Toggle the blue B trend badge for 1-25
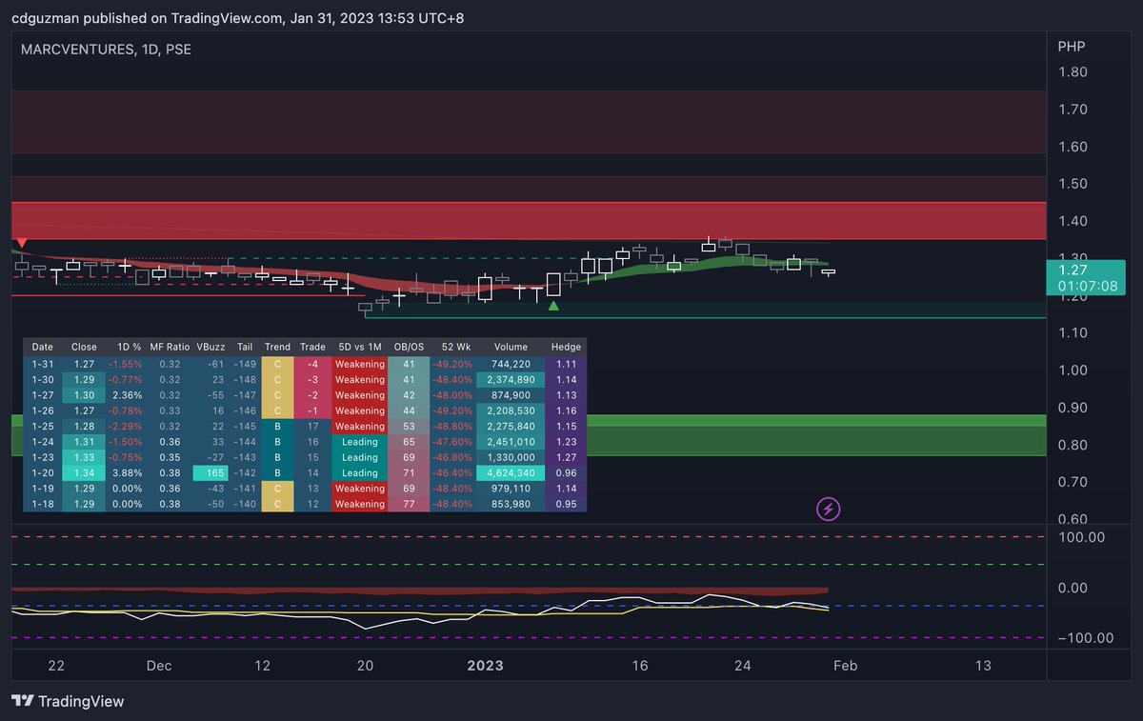The image size is (1143, 721). [276, 426]
